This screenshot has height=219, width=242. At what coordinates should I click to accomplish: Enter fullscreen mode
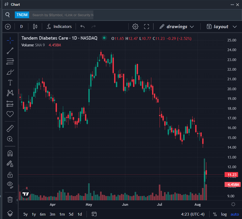(x=146, y=27)
